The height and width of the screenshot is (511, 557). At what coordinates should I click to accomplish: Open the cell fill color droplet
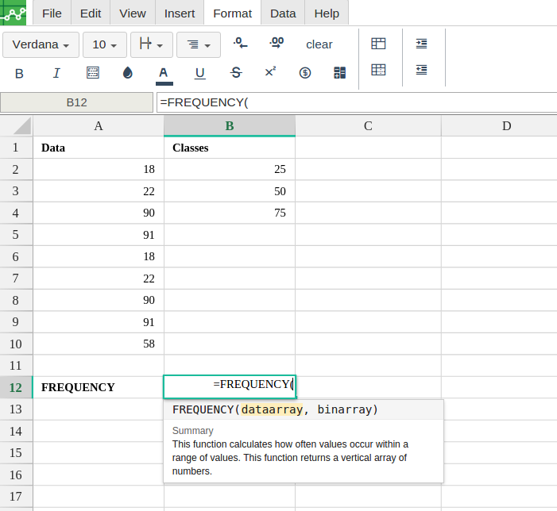128,73
